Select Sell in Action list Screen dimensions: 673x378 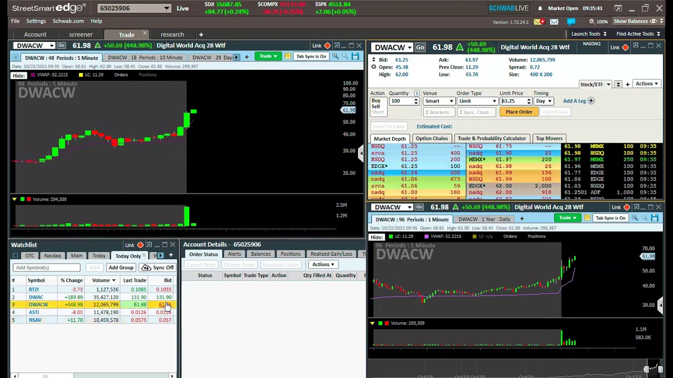point(375,106)
